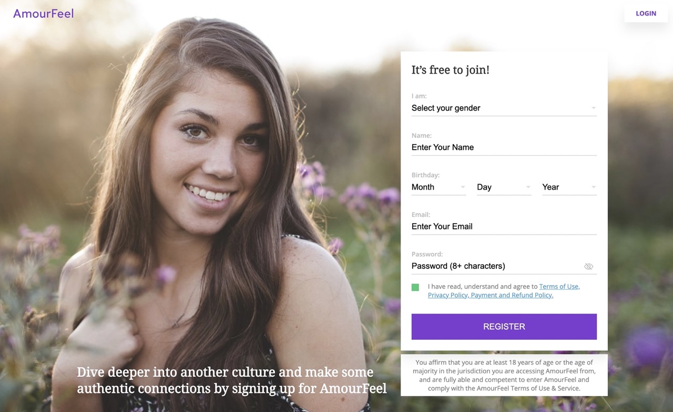
Task: Click the Enter Your Name field
Action: (x=503, y=147)
